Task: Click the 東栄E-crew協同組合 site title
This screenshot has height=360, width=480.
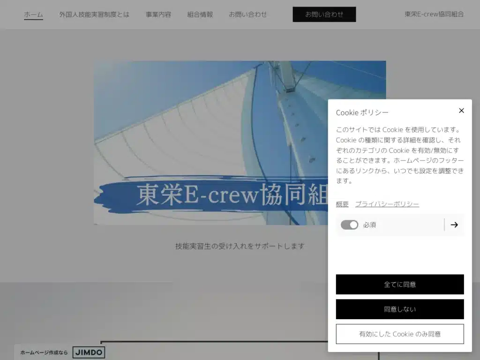Action: pyautogui.click(x=434, y=14)
